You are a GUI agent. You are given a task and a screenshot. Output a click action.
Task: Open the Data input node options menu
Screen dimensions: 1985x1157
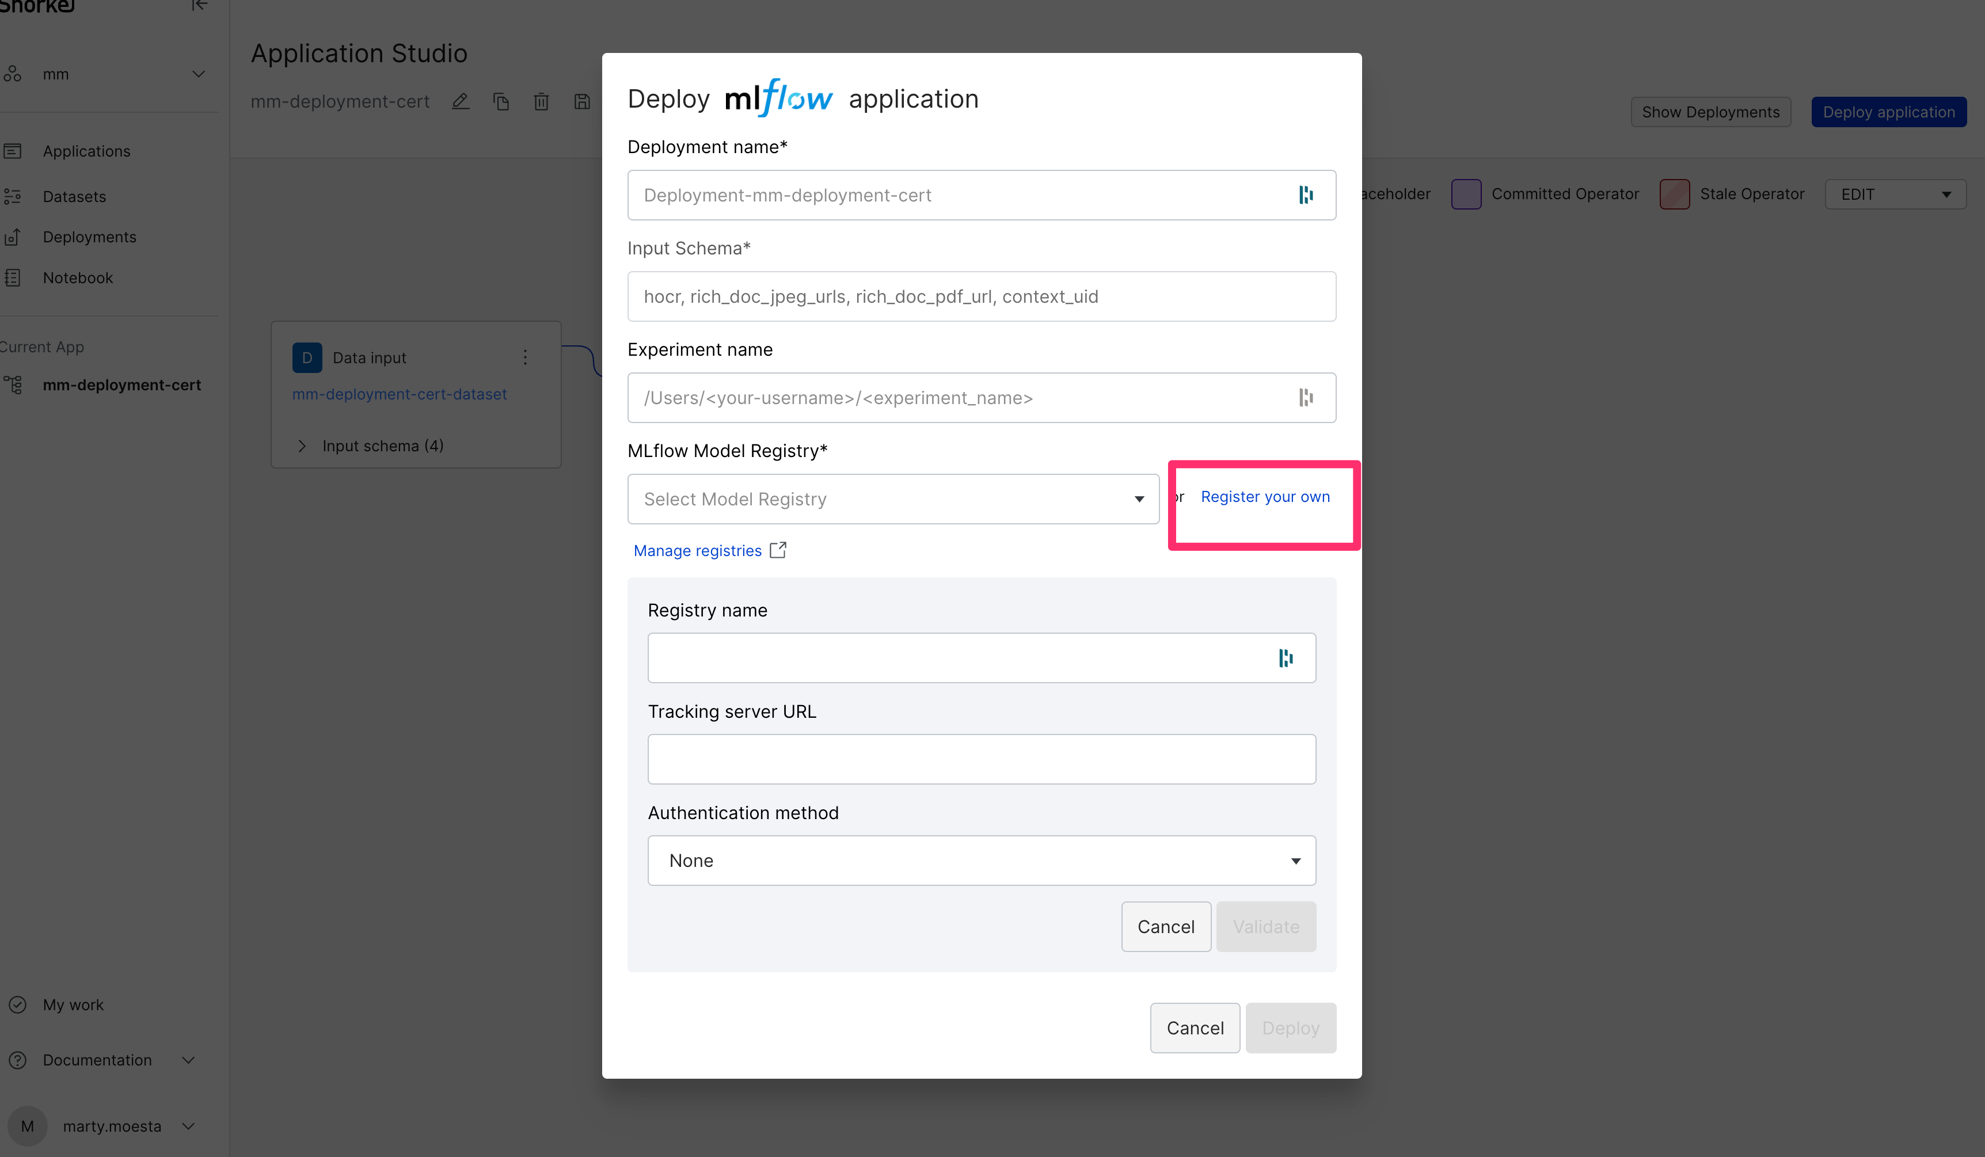(x=526, y=357)
